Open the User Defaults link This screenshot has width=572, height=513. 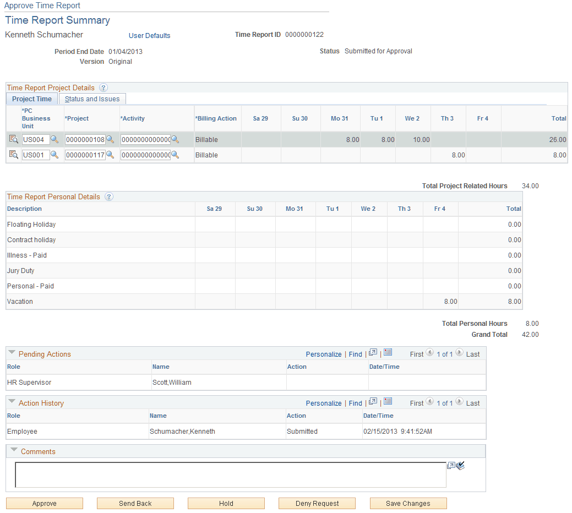coord(149,36)
